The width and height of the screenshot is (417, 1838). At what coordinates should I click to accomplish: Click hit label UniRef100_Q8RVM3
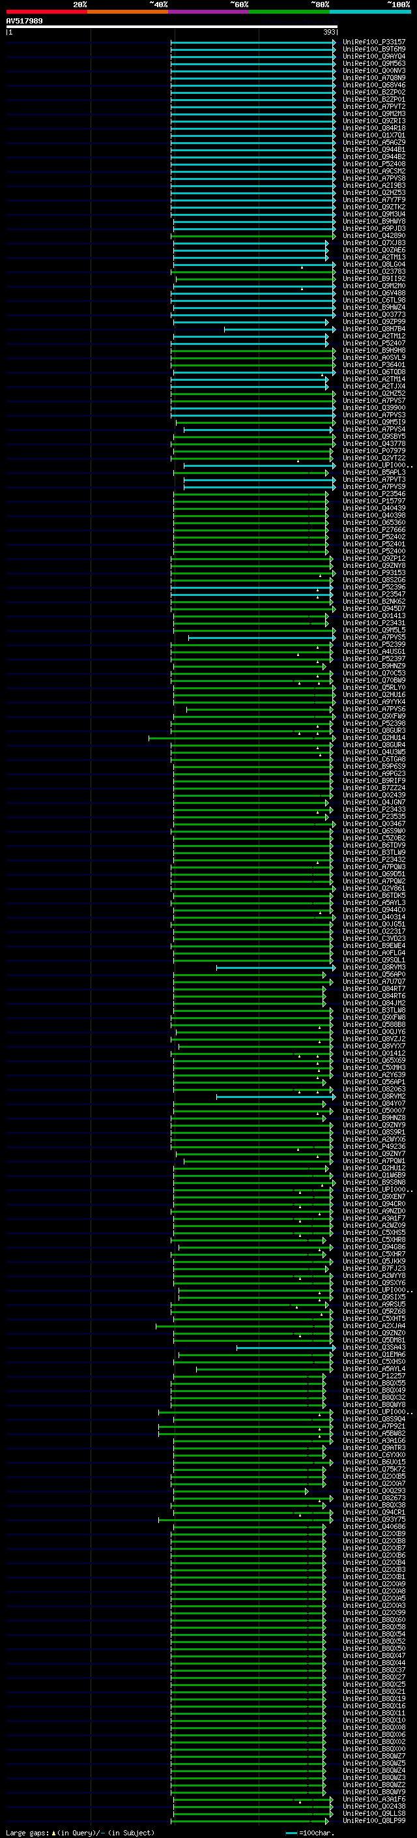373,968
